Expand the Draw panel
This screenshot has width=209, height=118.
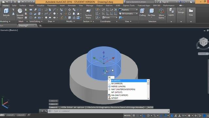51,21
